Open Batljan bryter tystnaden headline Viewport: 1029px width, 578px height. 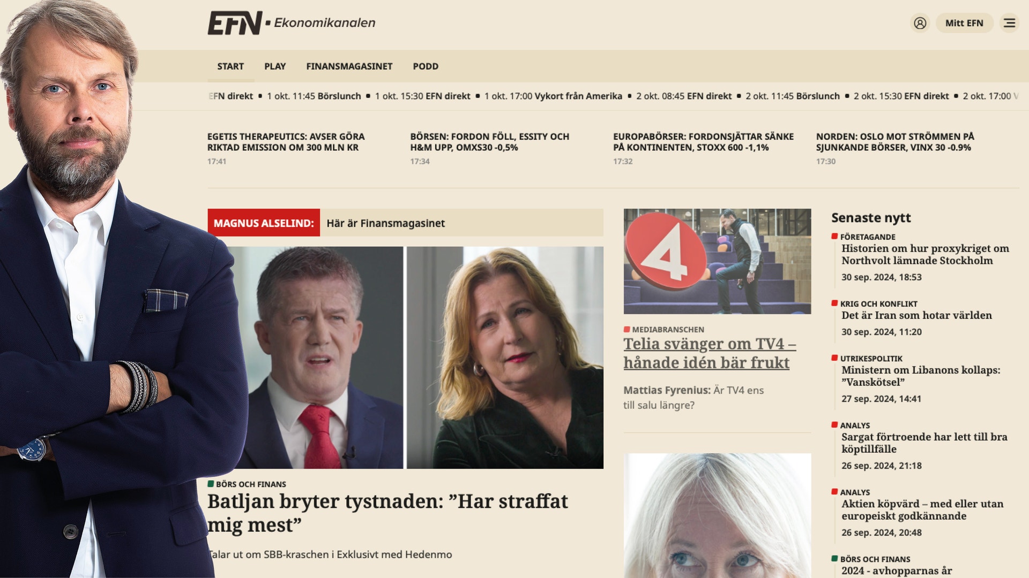point(387,513)
